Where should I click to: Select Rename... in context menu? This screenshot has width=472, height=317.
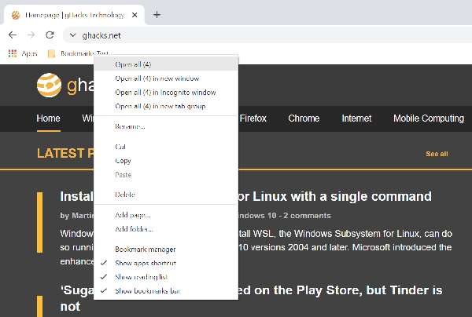tap(166, 126)
